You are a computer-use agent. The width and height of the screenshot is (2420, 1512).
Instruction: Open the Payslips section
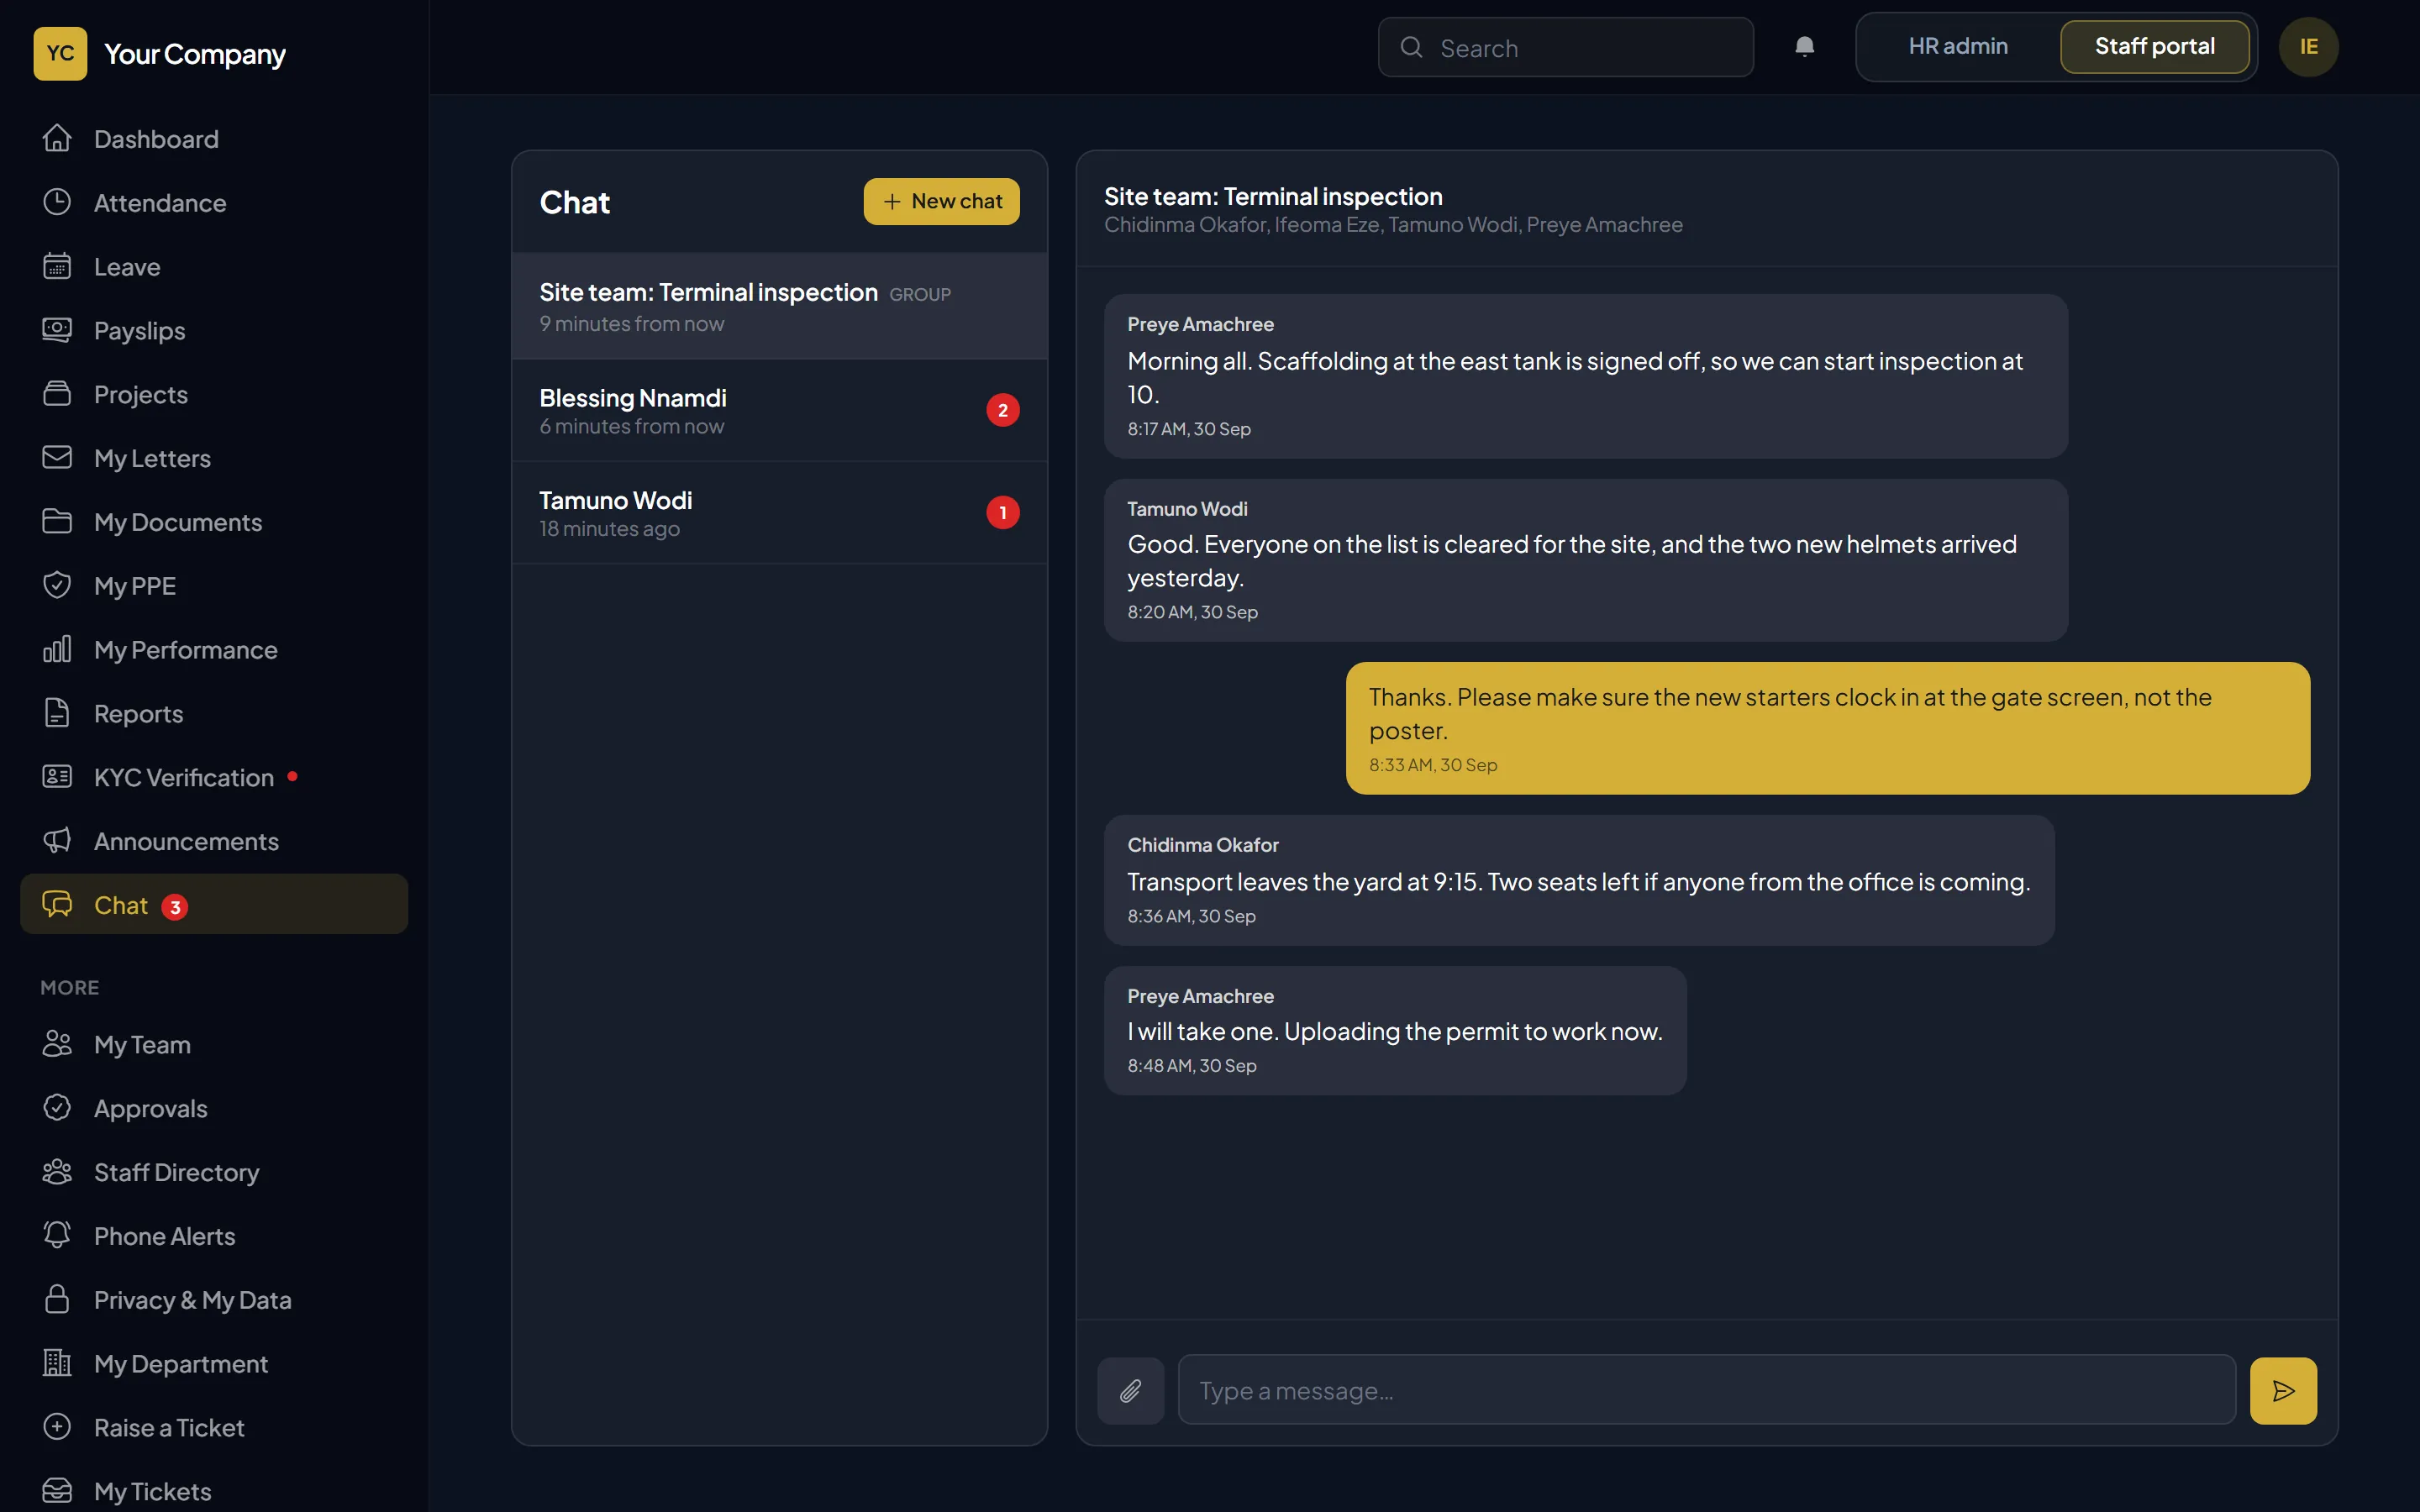click(214, 330)
